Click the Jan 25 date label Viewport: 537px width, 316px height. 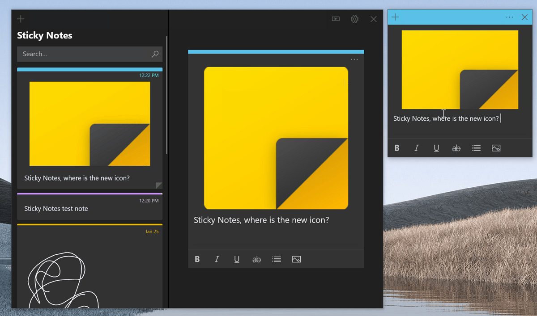(x=152, y=232)
